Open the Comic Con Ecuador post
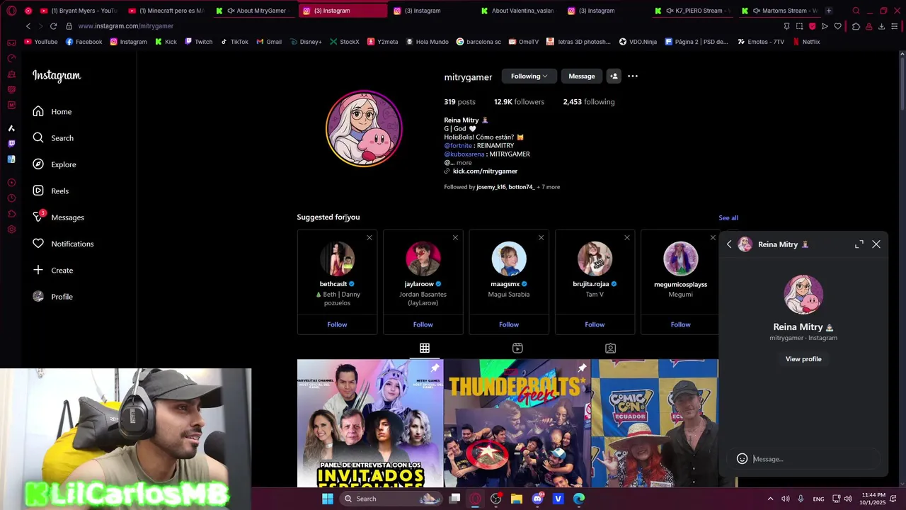906x510 pixels. (655, 424)
